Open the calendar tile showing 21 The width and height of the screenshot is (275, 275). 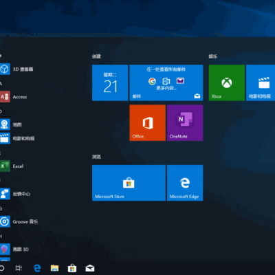pos(110,82)
